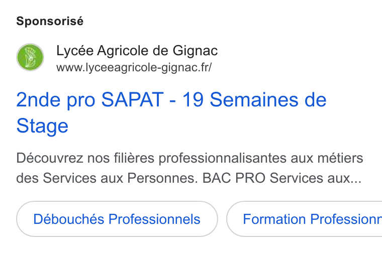Click the word Lycée in the advertiser name
Viewport: 382px width, 253px height.
(75, 51)
